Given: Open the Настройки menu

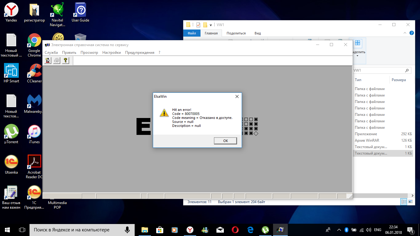Looking at the screenshot, I should tap(111, 53).
